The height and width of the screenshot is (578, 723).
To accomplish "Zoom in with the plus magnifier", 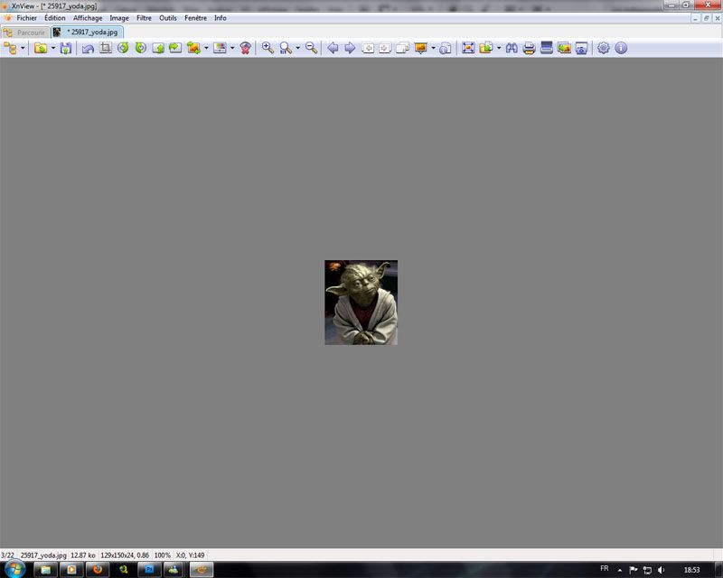I will 268,48.
